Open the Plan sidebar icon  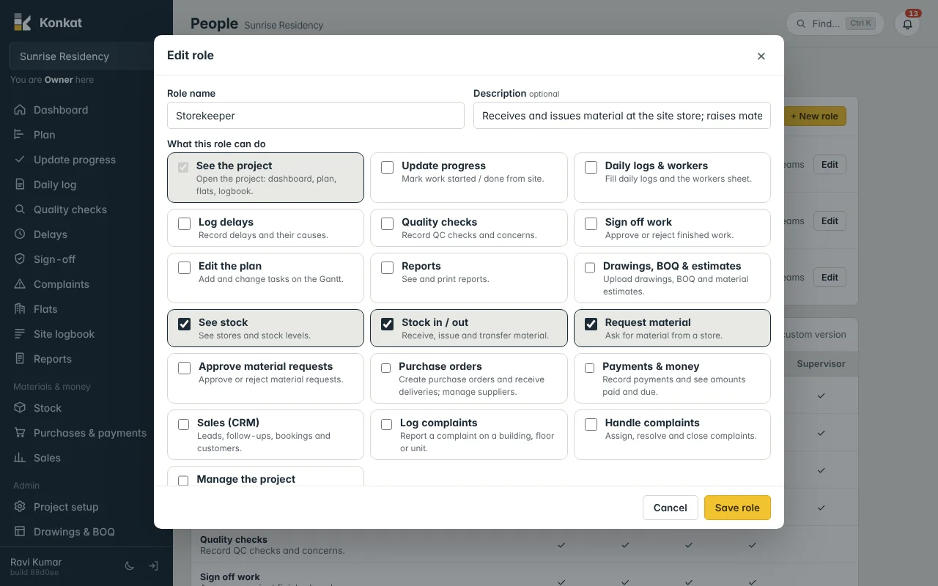[20, 135]
